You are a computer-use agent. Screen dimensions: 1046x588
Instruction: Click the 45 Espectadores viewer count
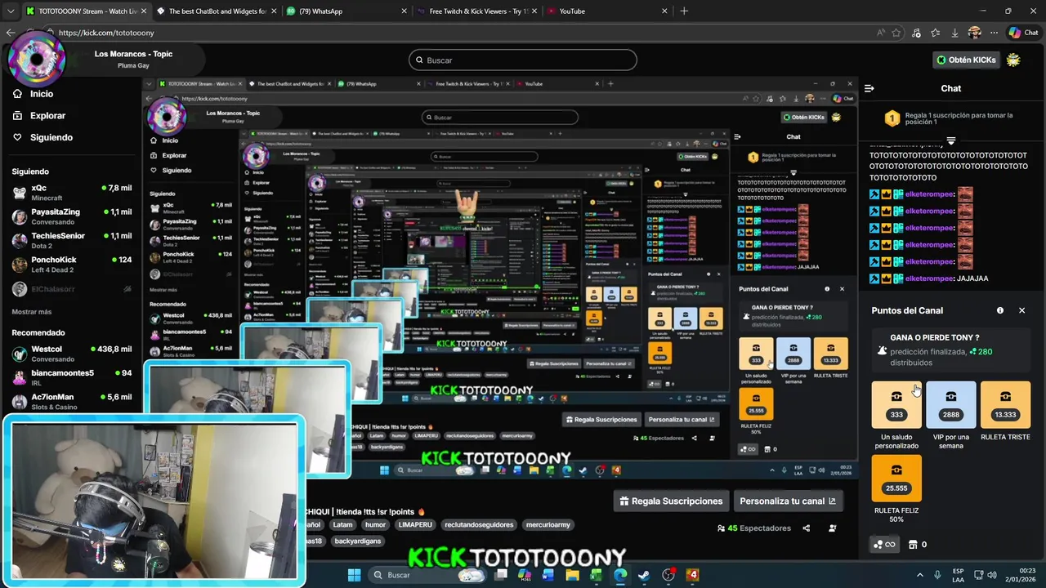753,528
